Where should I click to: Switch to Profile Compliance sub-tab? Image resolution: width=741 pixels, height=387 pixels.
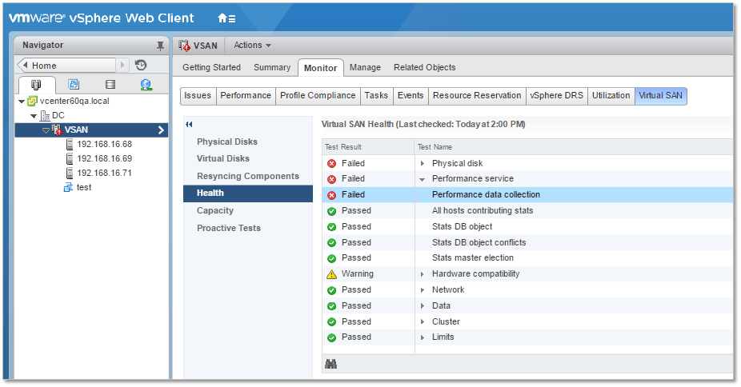318,96
